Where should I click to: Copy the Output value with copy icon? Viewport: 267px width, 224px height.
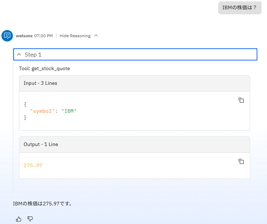(241, 161)
